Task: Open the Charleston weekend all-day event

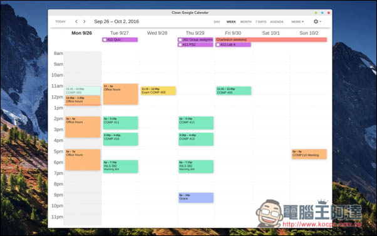Action: [271, 39]
